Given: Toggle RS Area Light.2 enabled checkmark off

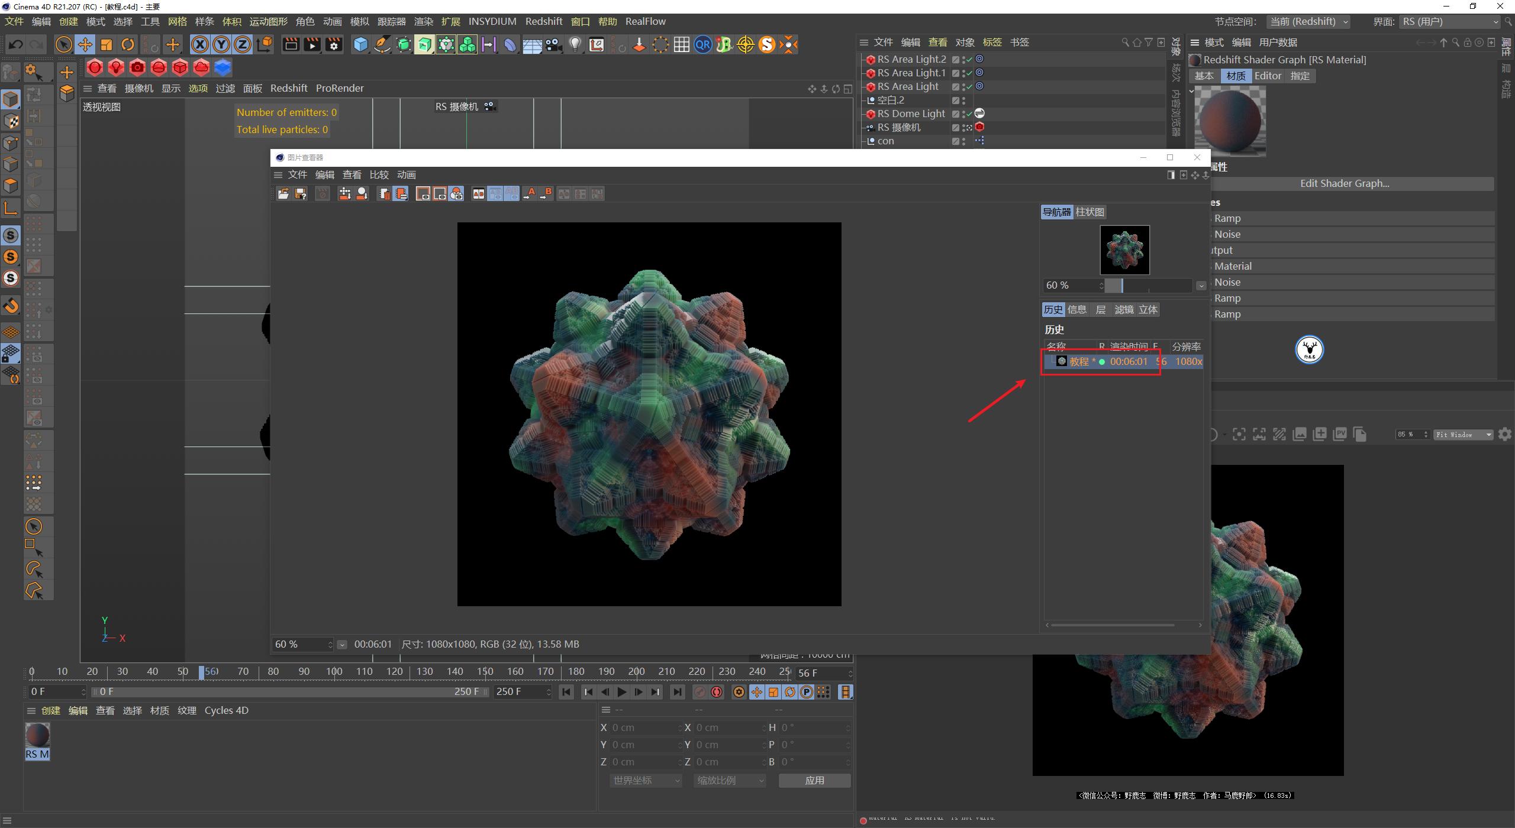Looking at the screenshot, I should point(969,59).
